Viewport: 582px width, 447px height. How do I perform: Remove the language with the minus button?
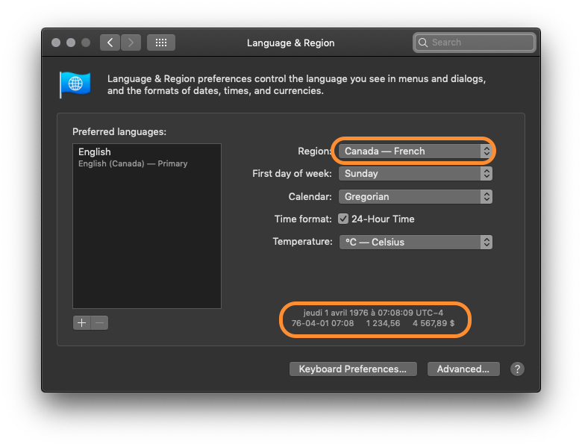99,322
